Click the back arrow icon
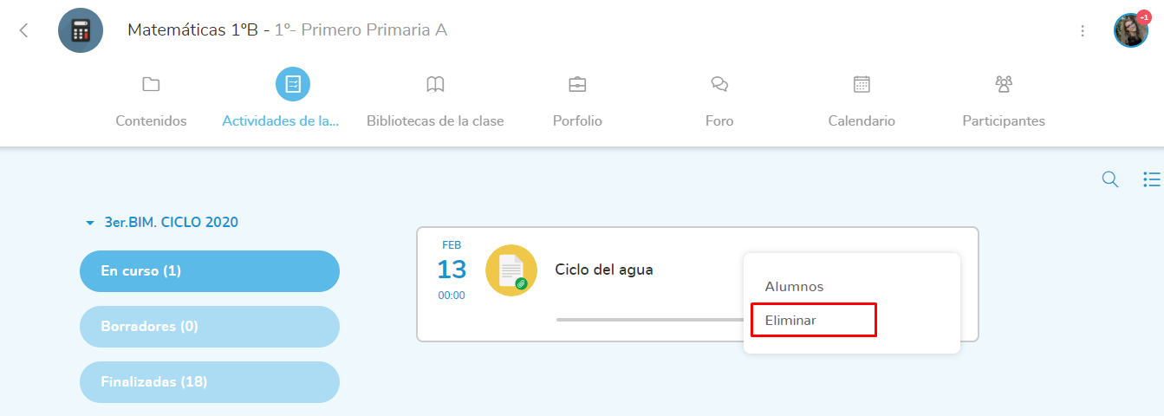This screenshot has height=416, width=1164. coord(23,30)
